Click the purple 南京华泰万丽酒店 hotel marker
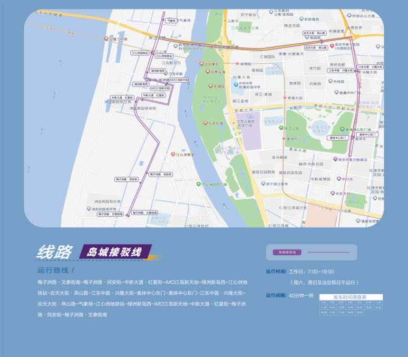 click(x=335, y=159)
